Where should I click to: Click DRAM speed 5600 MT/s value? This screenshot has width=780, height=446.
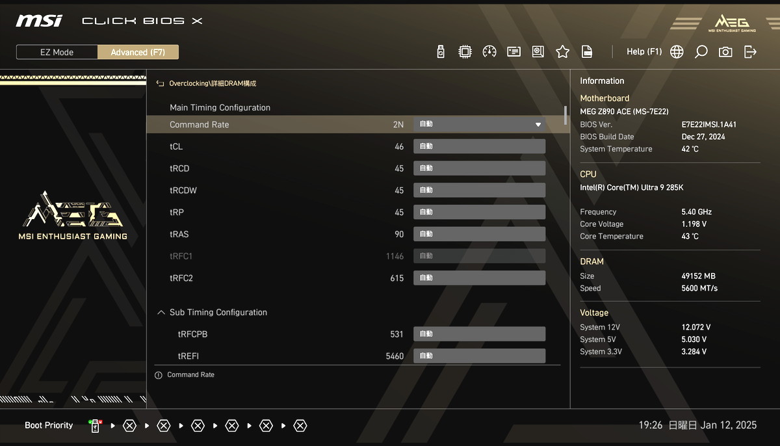pyautogui.click(x=699, y=289)
